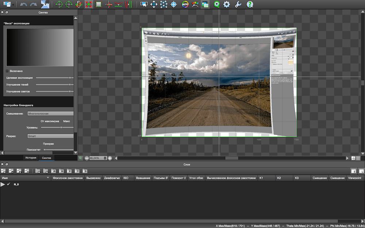Expand the N_0 layer row
Image resolution: width=365 pixels, height=228 pixels.
3,184
